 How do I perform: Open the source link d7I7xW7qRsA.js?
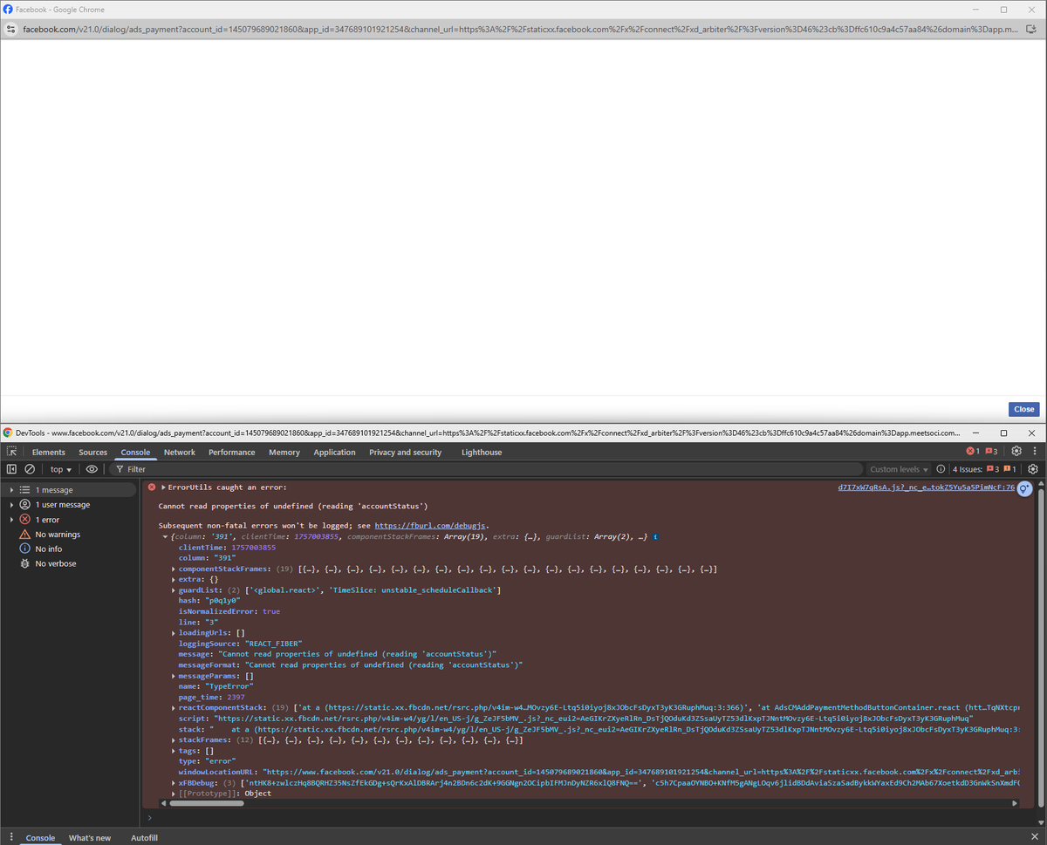click(x=926, y=487)
